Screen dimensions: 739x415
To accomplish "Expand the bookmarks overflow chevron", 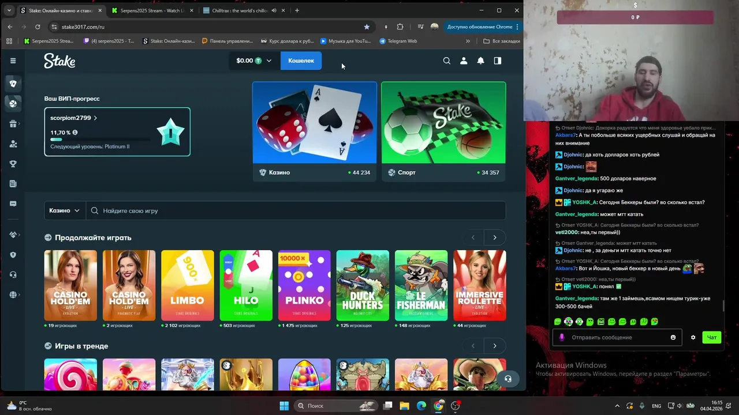I will [468, 41].
